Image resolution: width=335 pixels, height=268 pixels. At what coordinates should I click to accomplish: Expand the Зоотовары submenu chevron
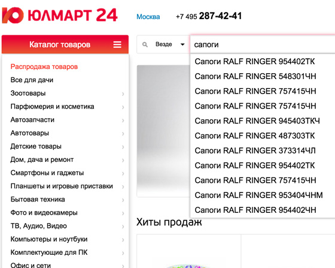[x=123, y=94]
